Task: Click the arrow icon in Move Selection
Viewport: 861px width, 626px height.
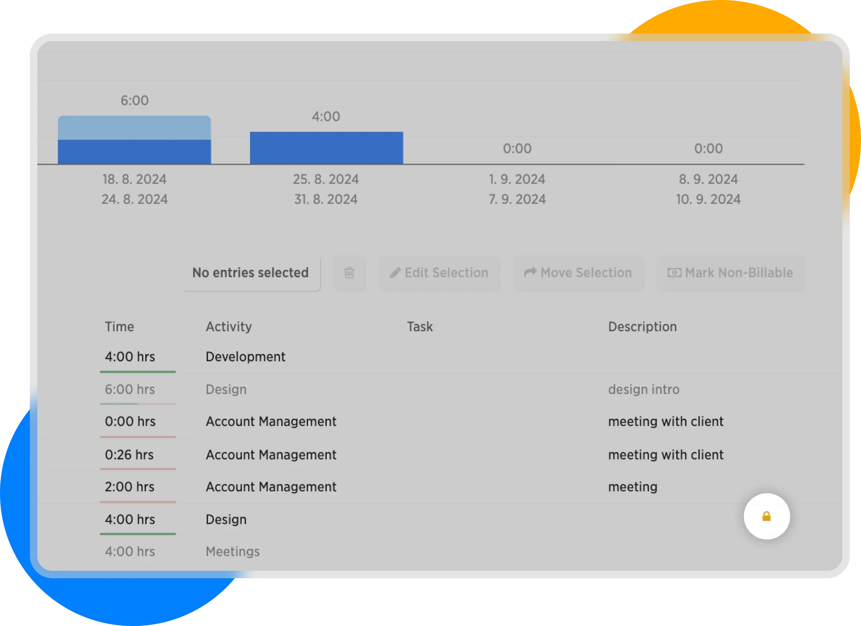Action: click(x=530, y=272)
